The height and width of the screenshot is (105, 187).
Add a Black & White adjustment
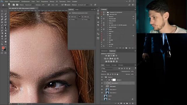pyautogui.click(x=110, y=59)
